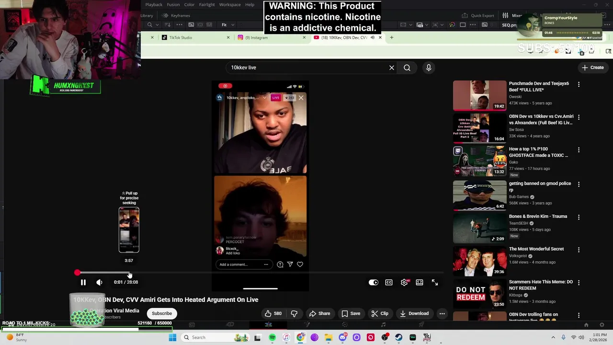
Task: Open Resolve Fairlight page icon
Action: [x=383, y=325]
